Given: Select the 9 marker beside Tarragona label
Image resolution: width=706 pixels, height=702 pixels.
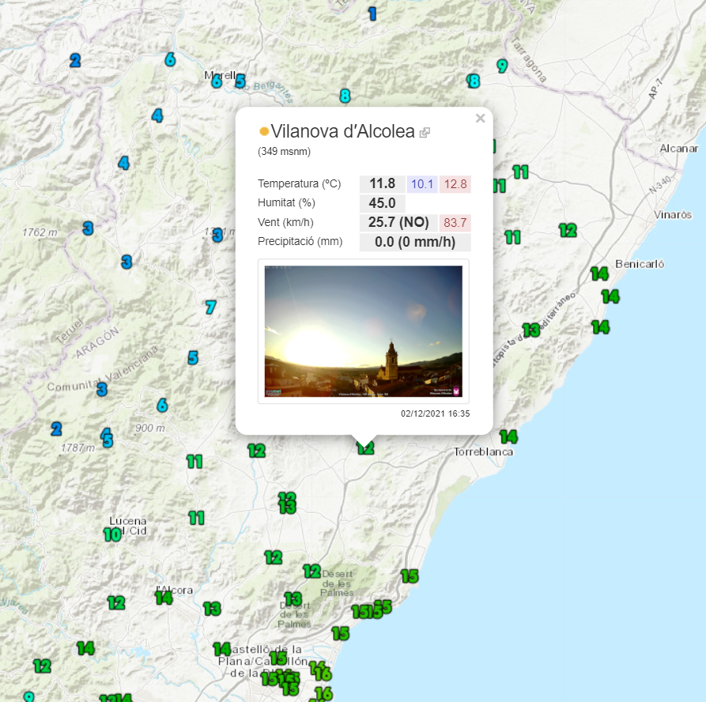Looking at the screenshot, I should tap(502, 66).
